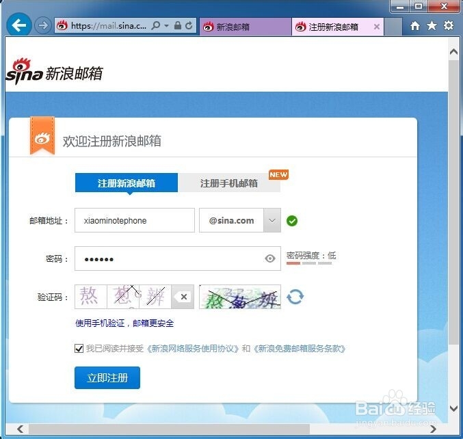Open 新浪免费邮箱服务条款 link
Image resolution: width=463 pixels, height=439 pixels.
[300, 349]
